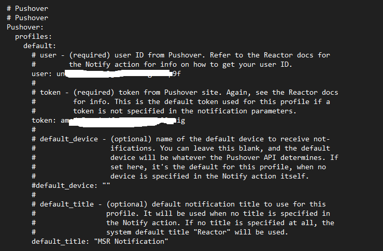Click the 'default:' profile key
The image size is (383, 251).
[39, 46]
